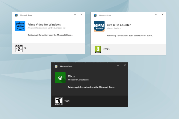This screenshot has width=179, height=119.
Task: Click 'Microsoft Corporation' publisher name
Action: point(78,80)
